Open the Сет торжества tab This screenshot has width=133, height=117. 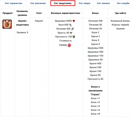click(x=14, y=3)
